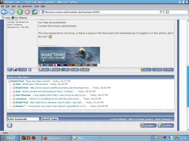Reload the page with the green Reload button
The height and width of the screenshot is (141, 189).
(x=20, y=12)
